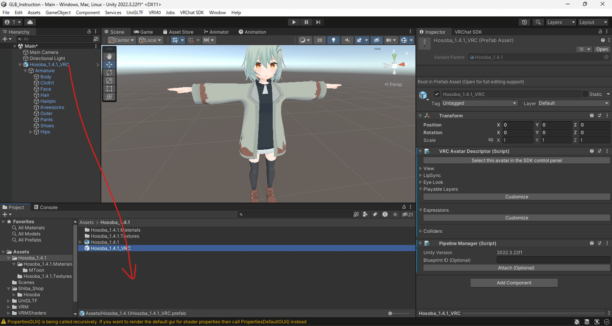Click Add Component button

click(514, 283)
